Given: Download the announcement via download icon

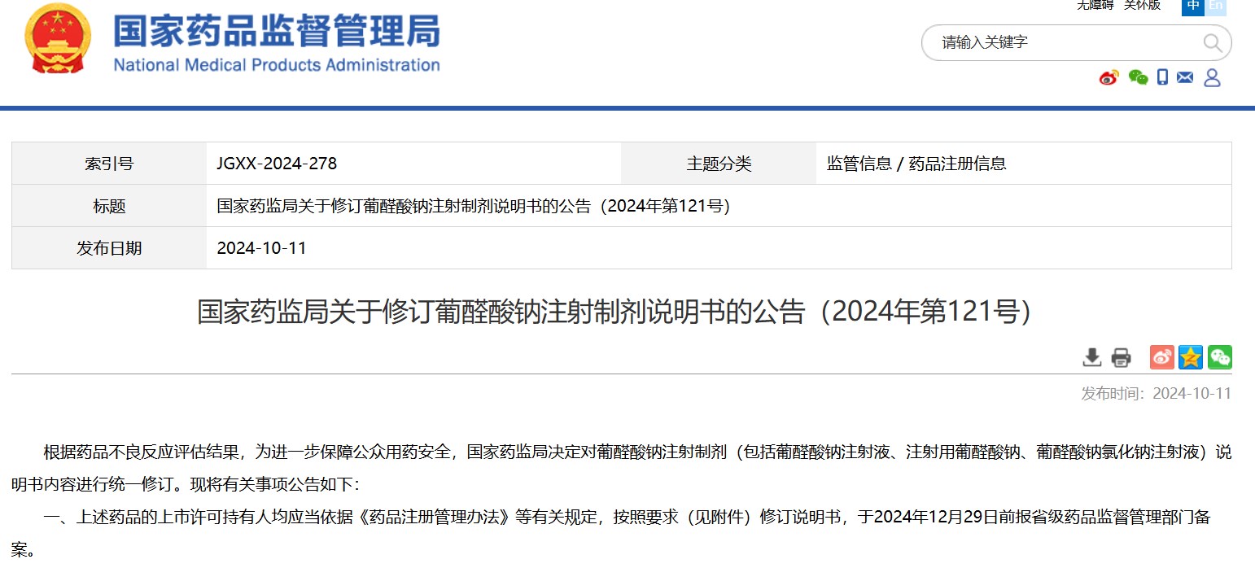Looking at the screenshot, I should coord(1091,357).
